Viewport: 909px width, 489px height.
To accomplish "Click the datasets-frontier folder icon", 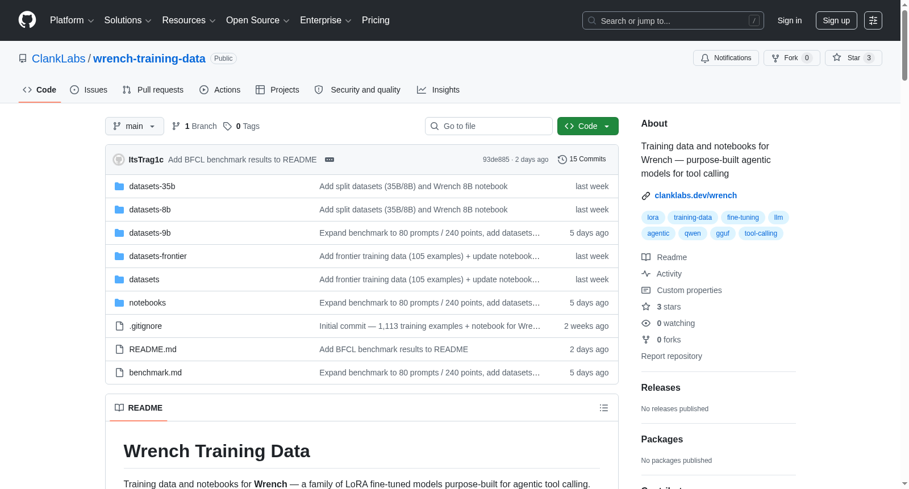I will (x=119, y=256).
